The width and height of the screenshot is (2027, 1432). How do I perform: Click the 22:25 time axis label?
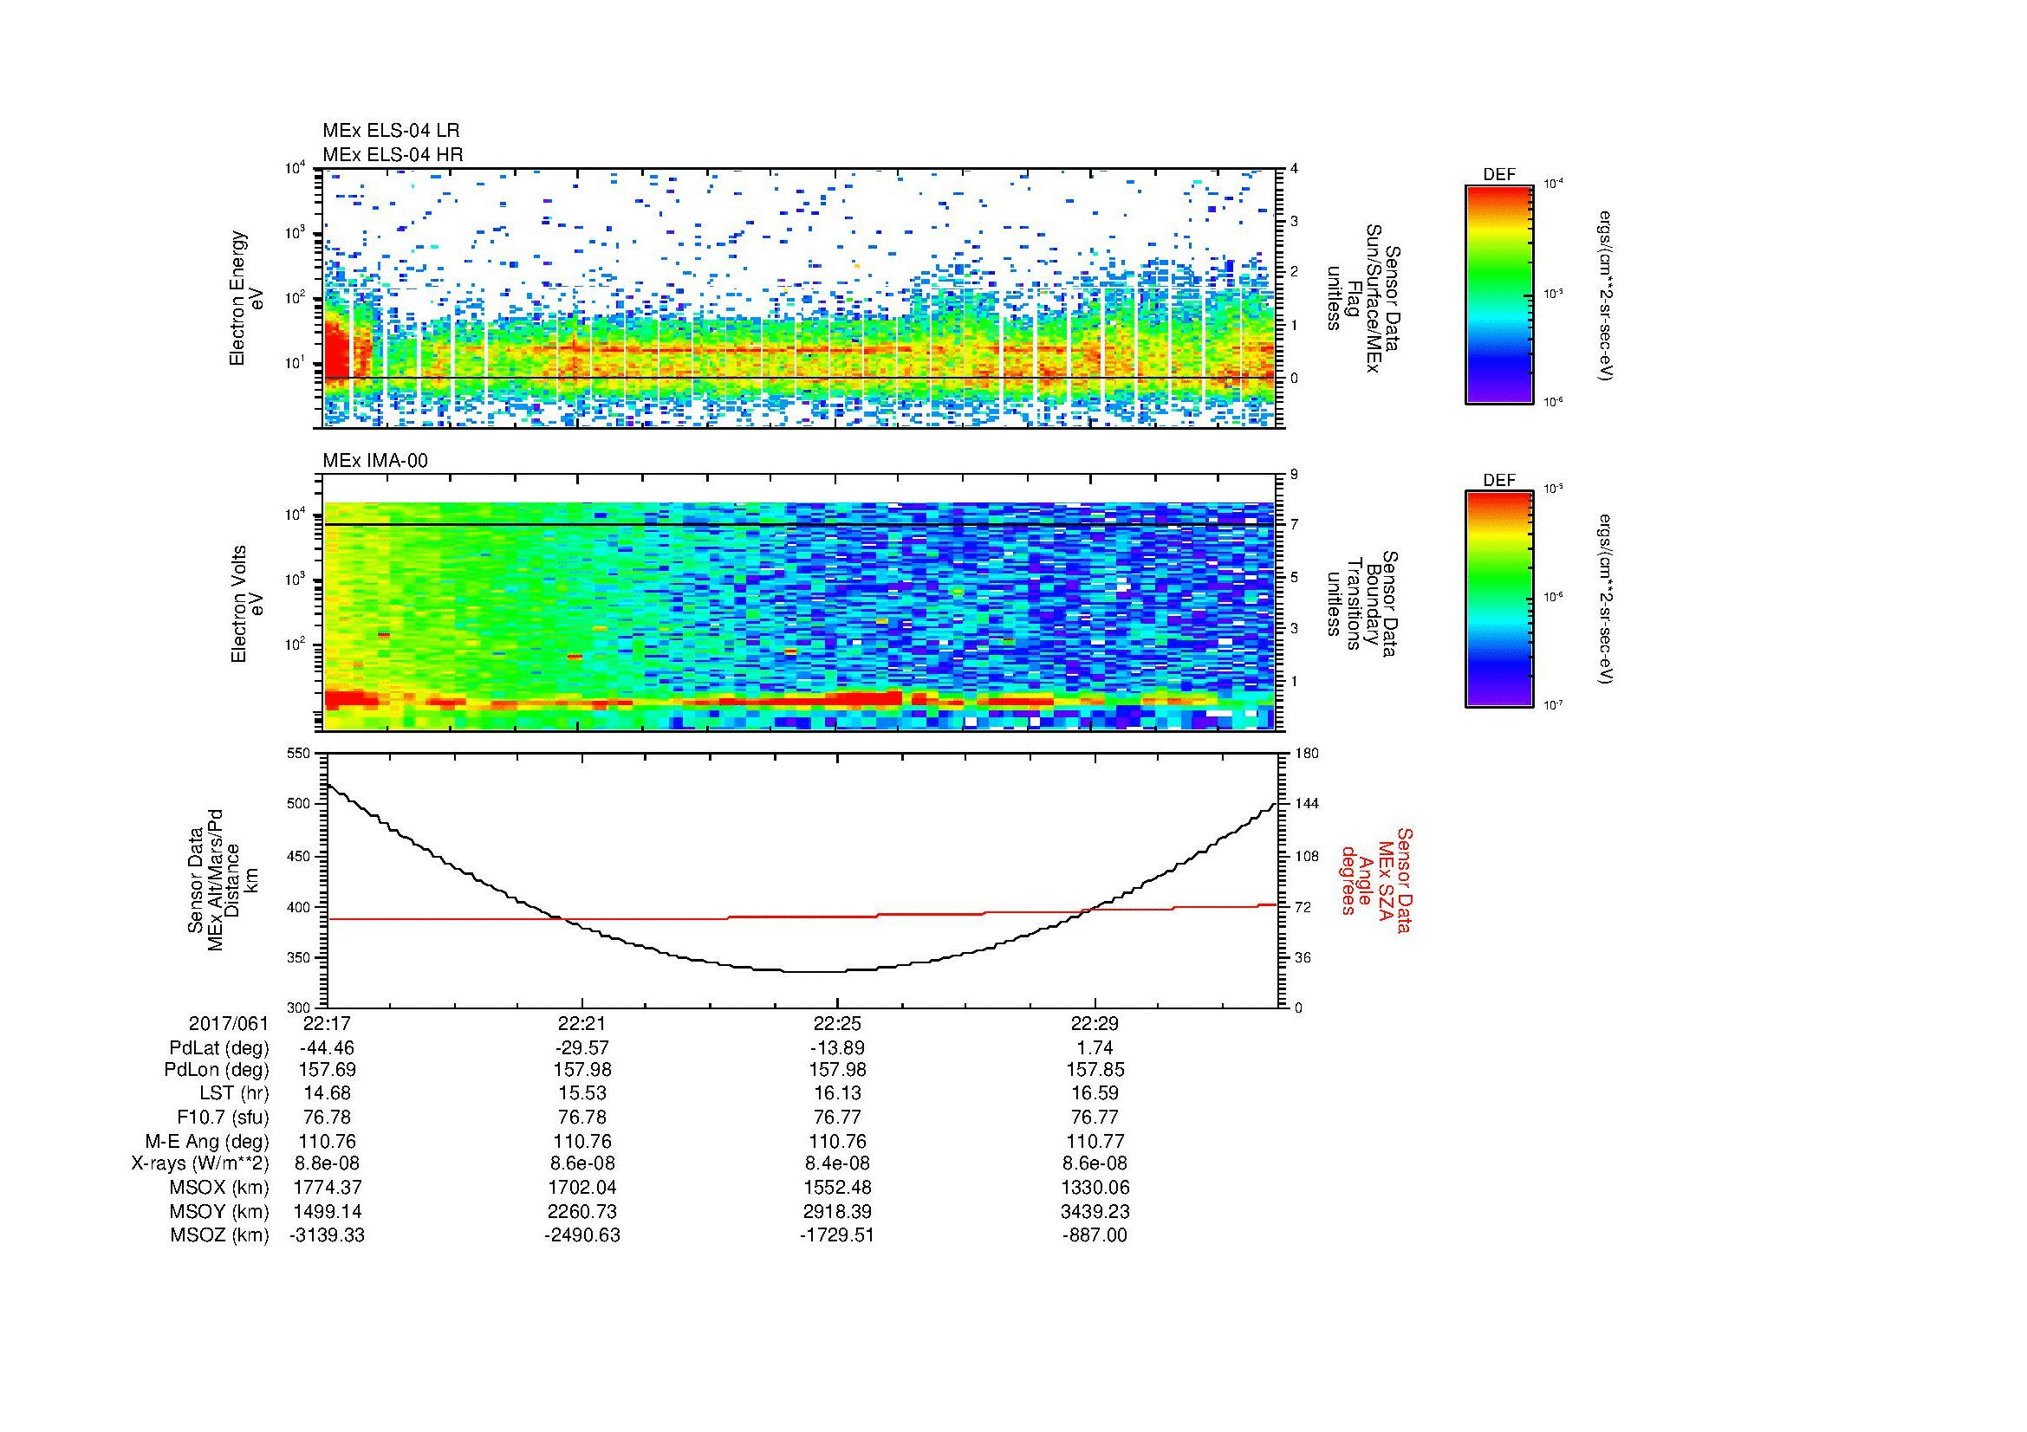pos(837,1024)
